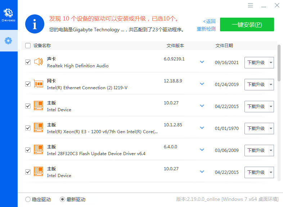The height and width of the screenshot is (207, 283).
Task: Click the 设备名称 column header text
Action: [42, 46]
